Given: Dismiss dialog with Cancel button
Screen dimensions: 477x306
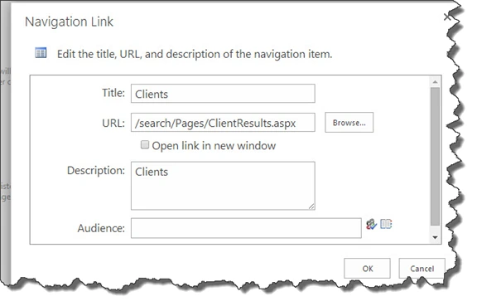Looking at the screenshot, I should (x=422, y=268).
